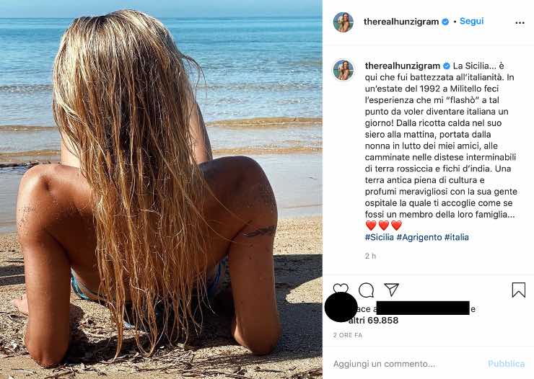The height and width of the screenshot is (379, 534).
Task: Open comments via speech bubble icon
Action: tap(366, 290)
